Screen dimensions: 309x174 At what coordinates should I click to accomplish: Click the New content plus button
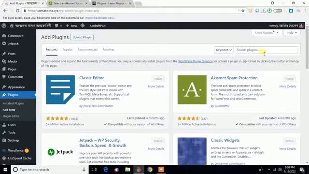(71, 26)
